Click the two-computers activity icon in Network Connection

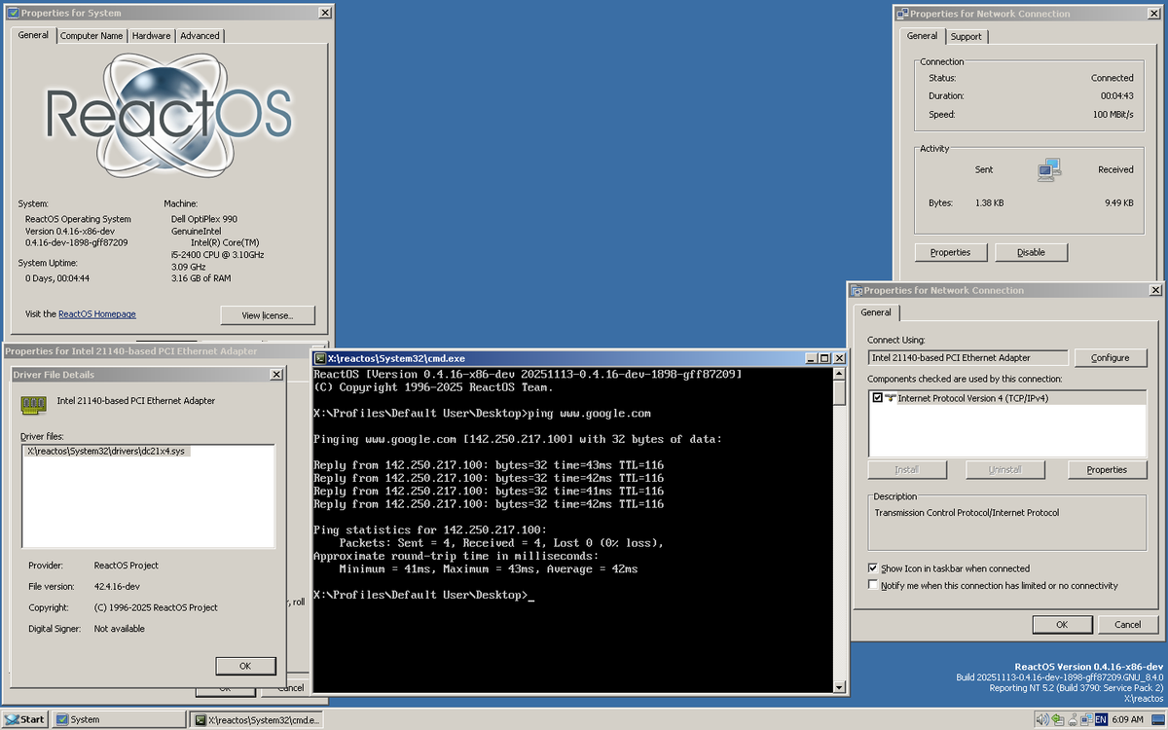coord(1048,170)
